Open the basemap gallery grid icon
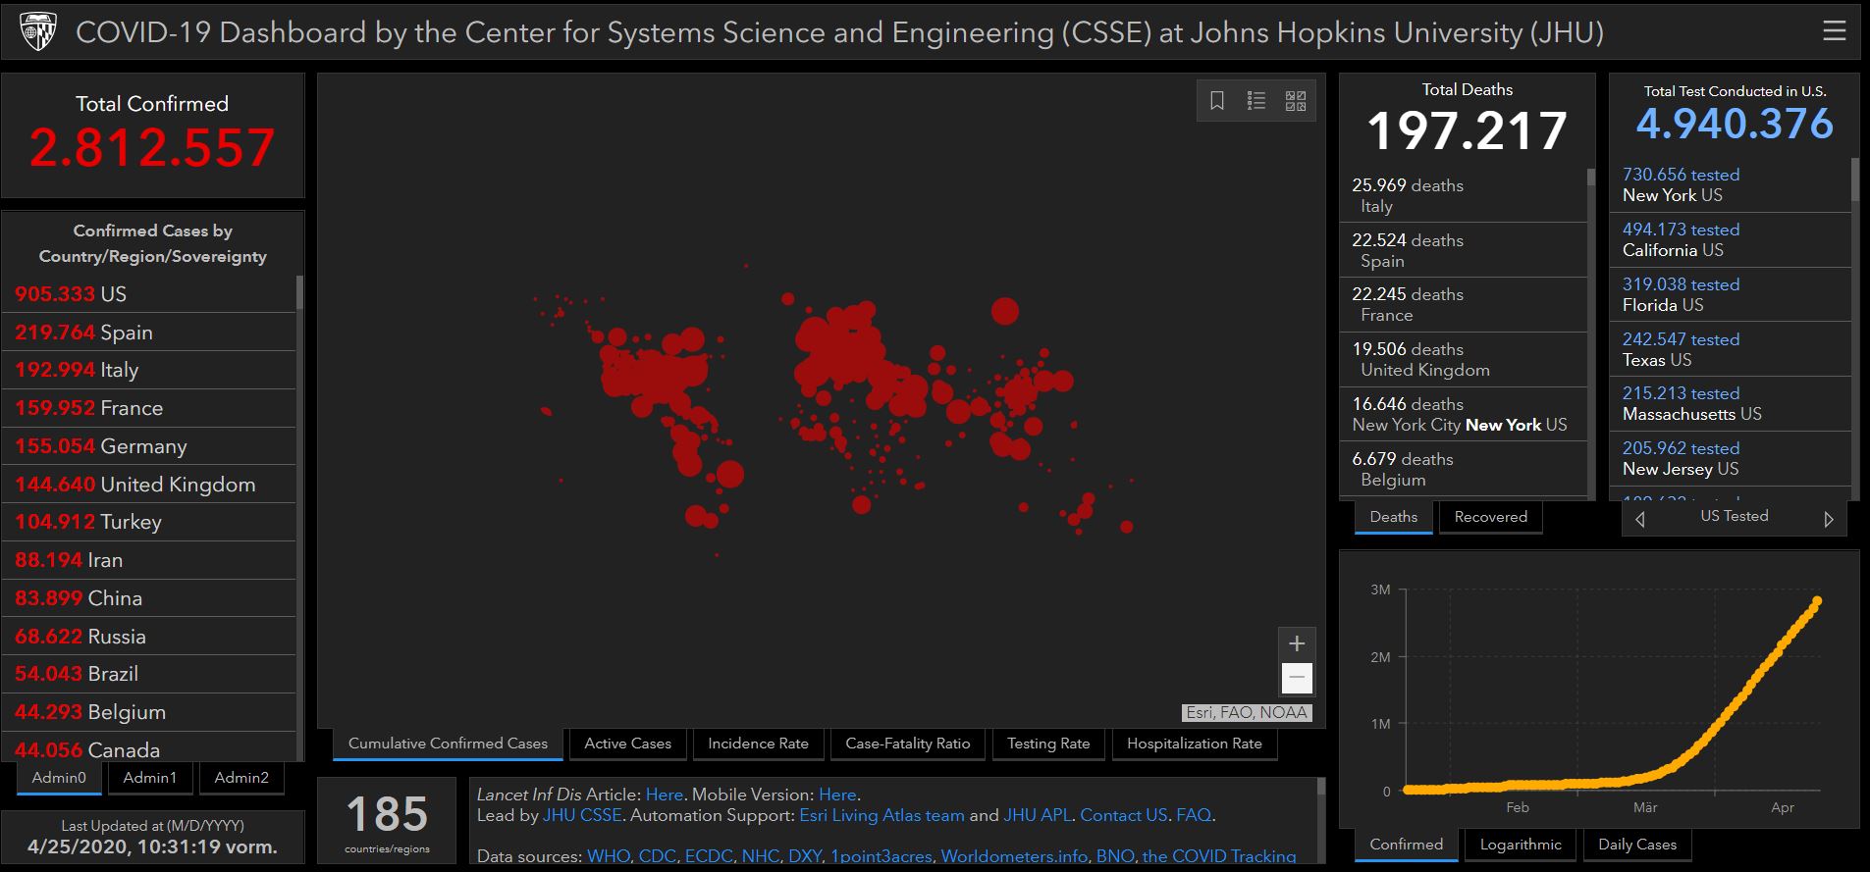This screenshot has height=872, width=1870. point(1296,101)
